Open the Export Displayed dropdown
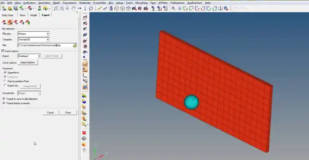309x160 pixels. [39, 56]
